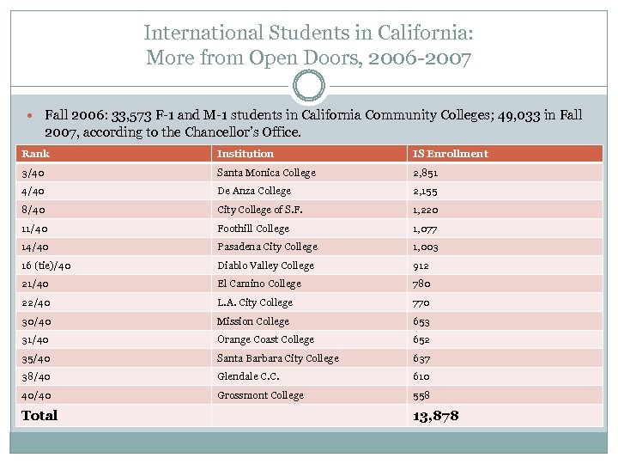Viewport: 618px width, 464px height.
Task: Click the L.A. City College cell
Action: pos(255,302)
